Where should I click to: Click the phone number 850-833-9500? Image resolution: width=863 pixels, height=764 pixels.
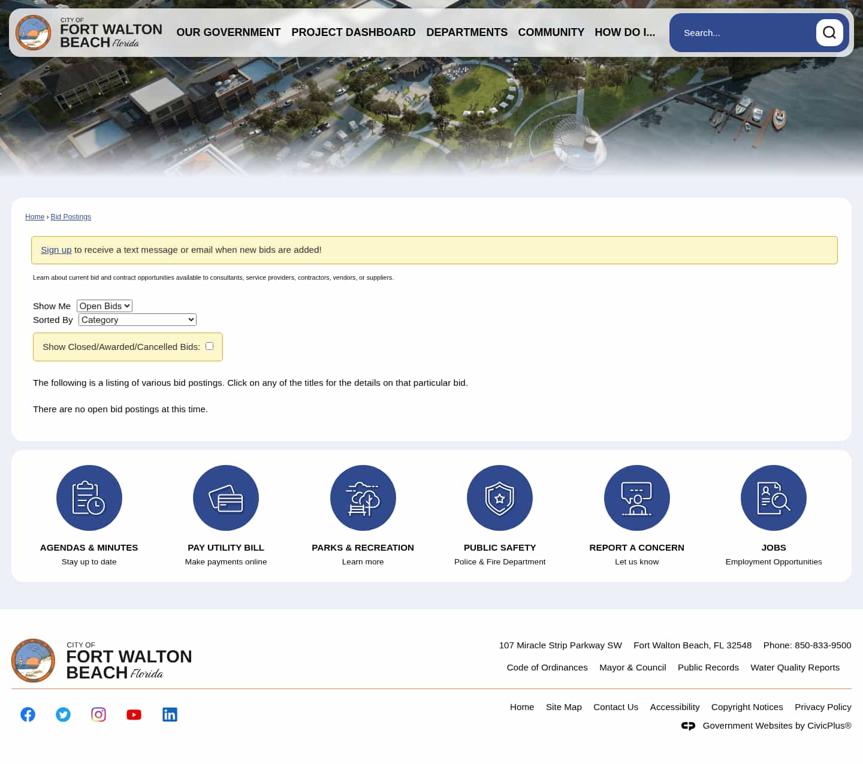coord(823,645)
